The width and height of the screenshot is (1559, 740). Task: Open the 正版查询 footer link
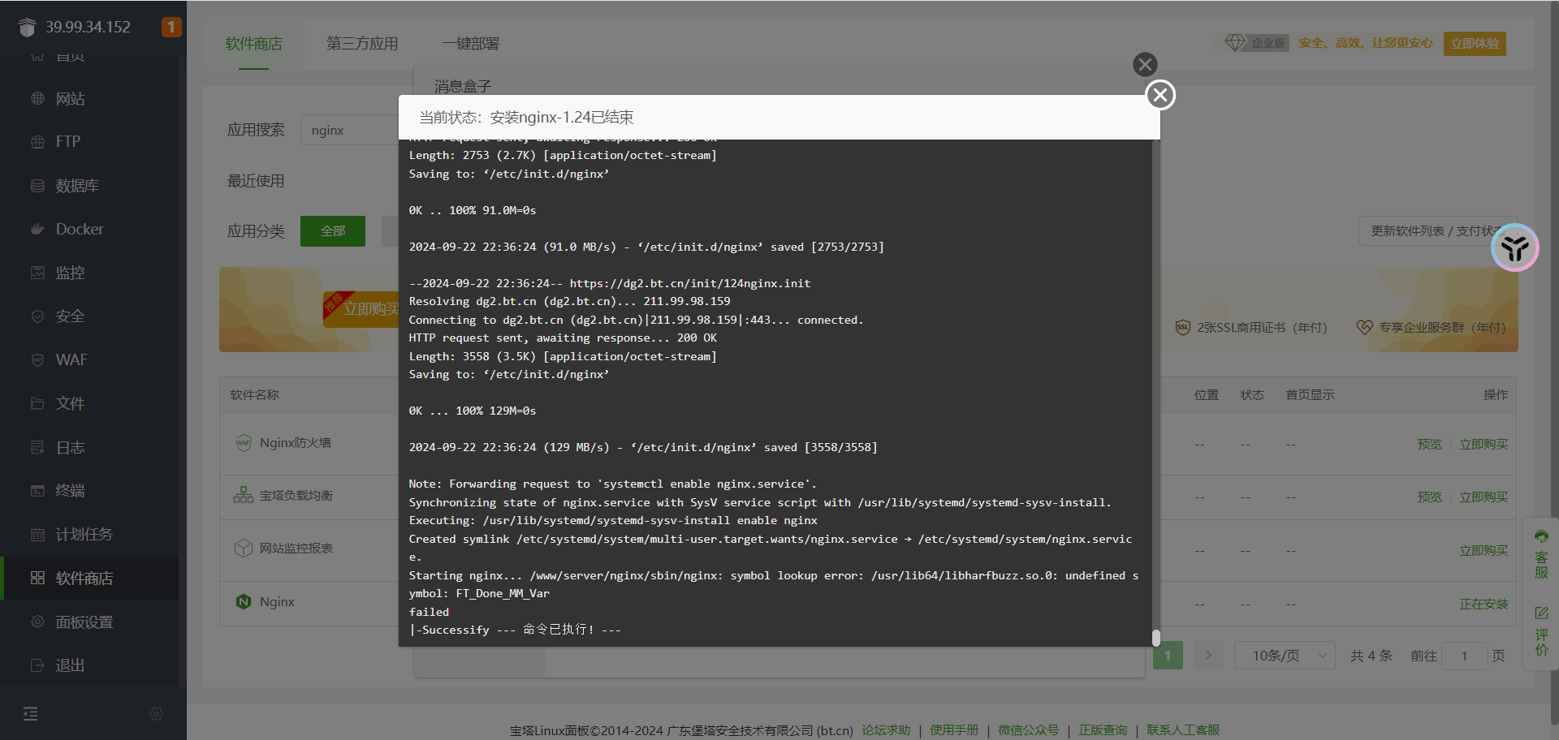pos(1103,730)
